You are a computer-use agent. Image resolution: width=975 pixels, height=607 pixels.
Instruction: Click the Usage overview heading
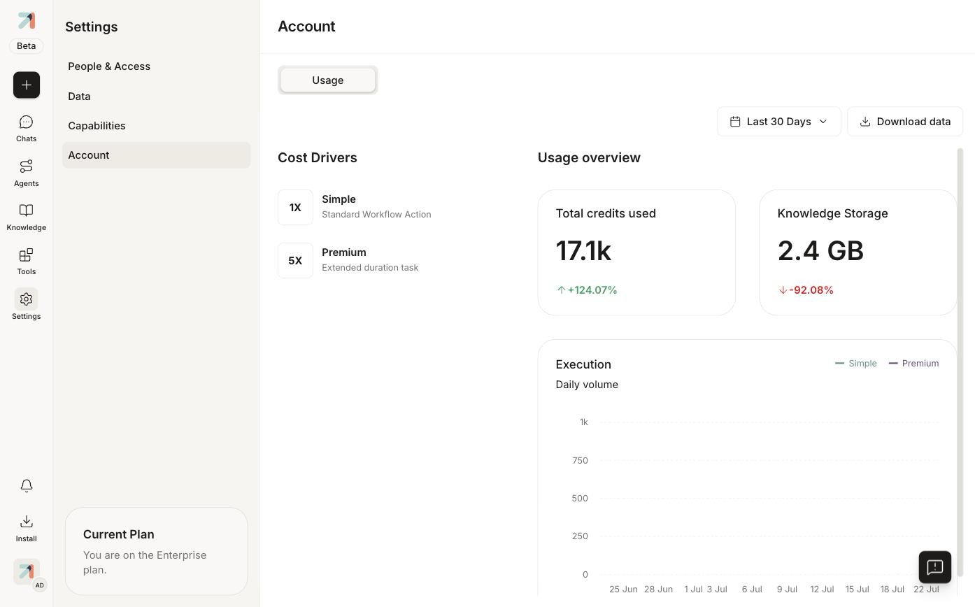589,158
